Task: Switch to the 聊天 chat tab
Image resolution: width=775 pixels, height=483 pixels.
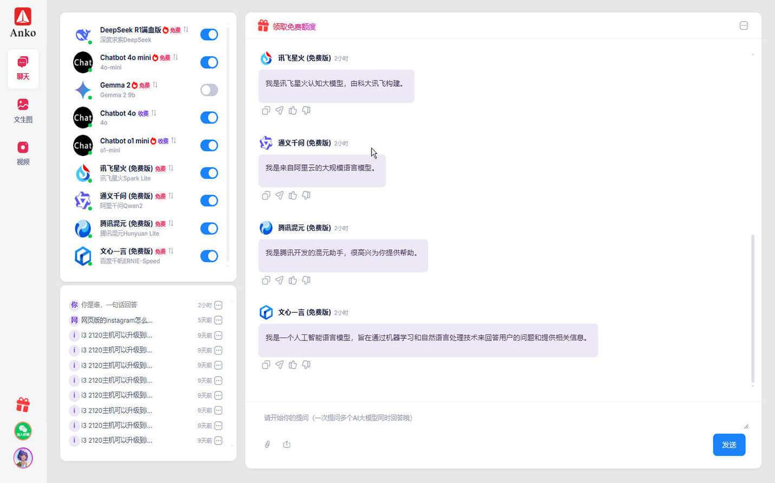Action: click(x=23, y=69)
